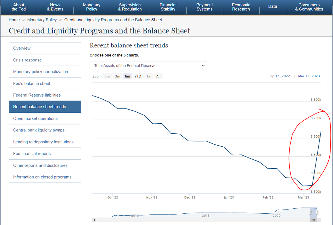The height and width of the screenshot is (225, 333).
Task: Open Lending to depository institutions item
Action: (45, 142)
